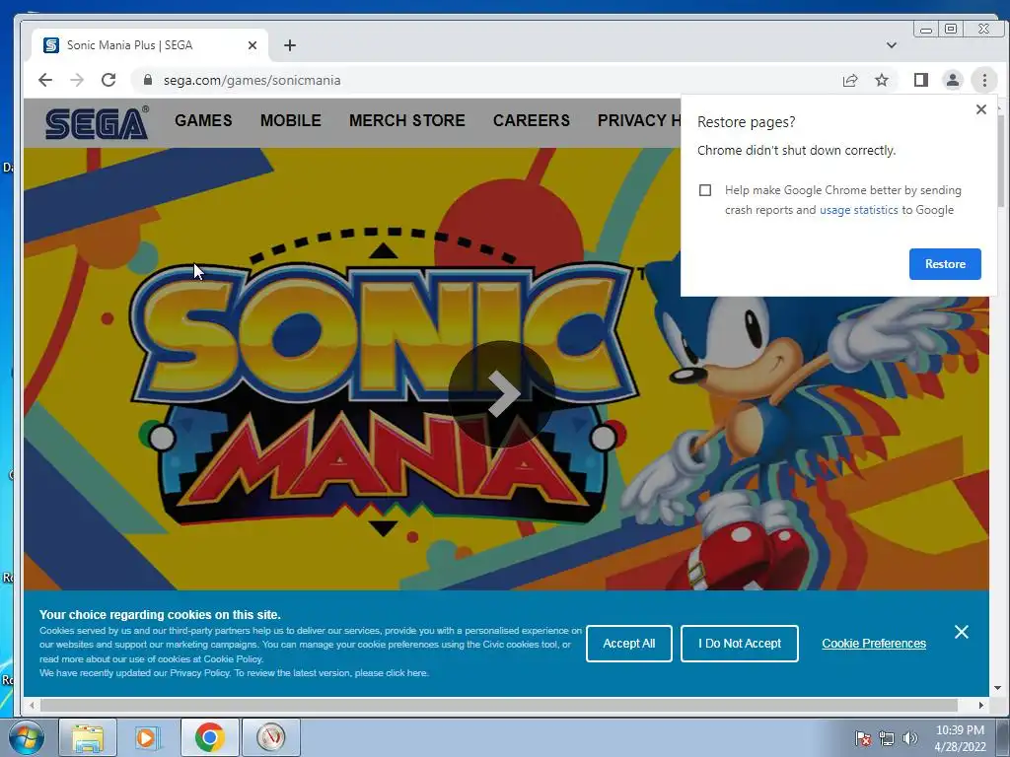1010x757 pixels.
Task: Click the horizontal scrollbar right arrow
Action: coord(981,705)
